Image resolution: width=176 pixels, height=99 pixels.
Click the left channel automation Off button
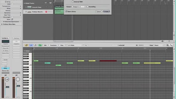[x=5, y=75]
